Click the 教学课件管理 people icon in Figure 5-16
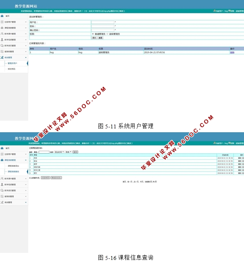The width and height of the screenshot is (244, 262). click(2, 179)
